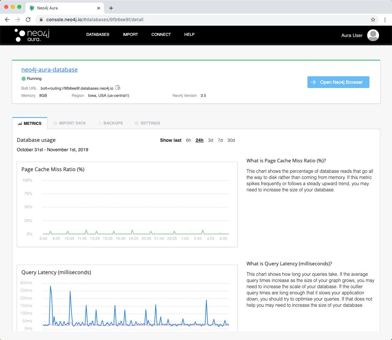The image size is (392, 340).
Task: Open the DATABASES menu
Action: tap(98, 35)
